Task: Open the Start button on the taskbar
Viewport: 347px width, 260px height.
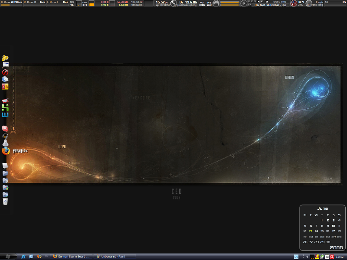Action: pos(8,257)
